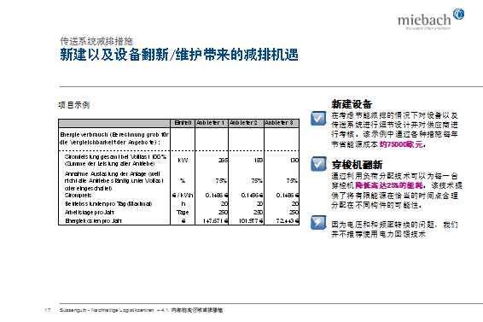Click the Anbieter 3 column header
The height and width of the screenshot is (322, 483).
tap(282, 123)
